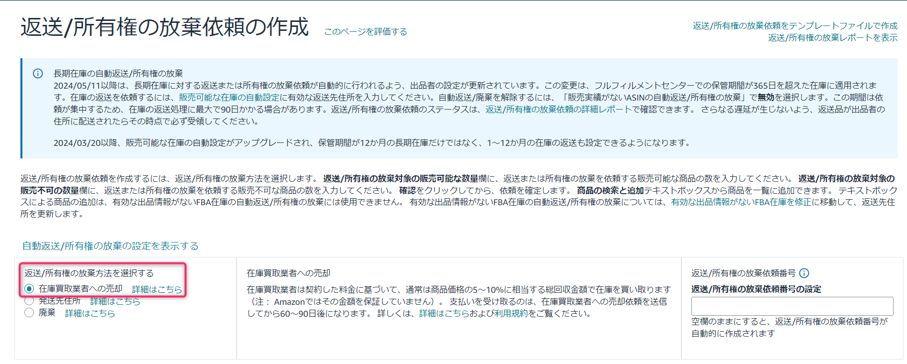Click the info icon beside 返送/所有権の放棄依頼番号

pyautogui.click(x=804, y=273)
